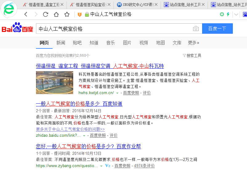Expand the 更多» categories
This screenshot has width=247, height=172.
193,43
